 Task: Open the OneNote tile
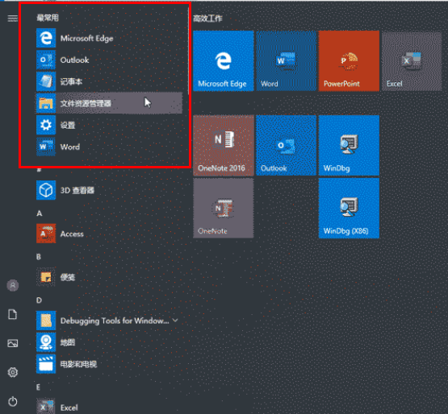click(224, 208)
